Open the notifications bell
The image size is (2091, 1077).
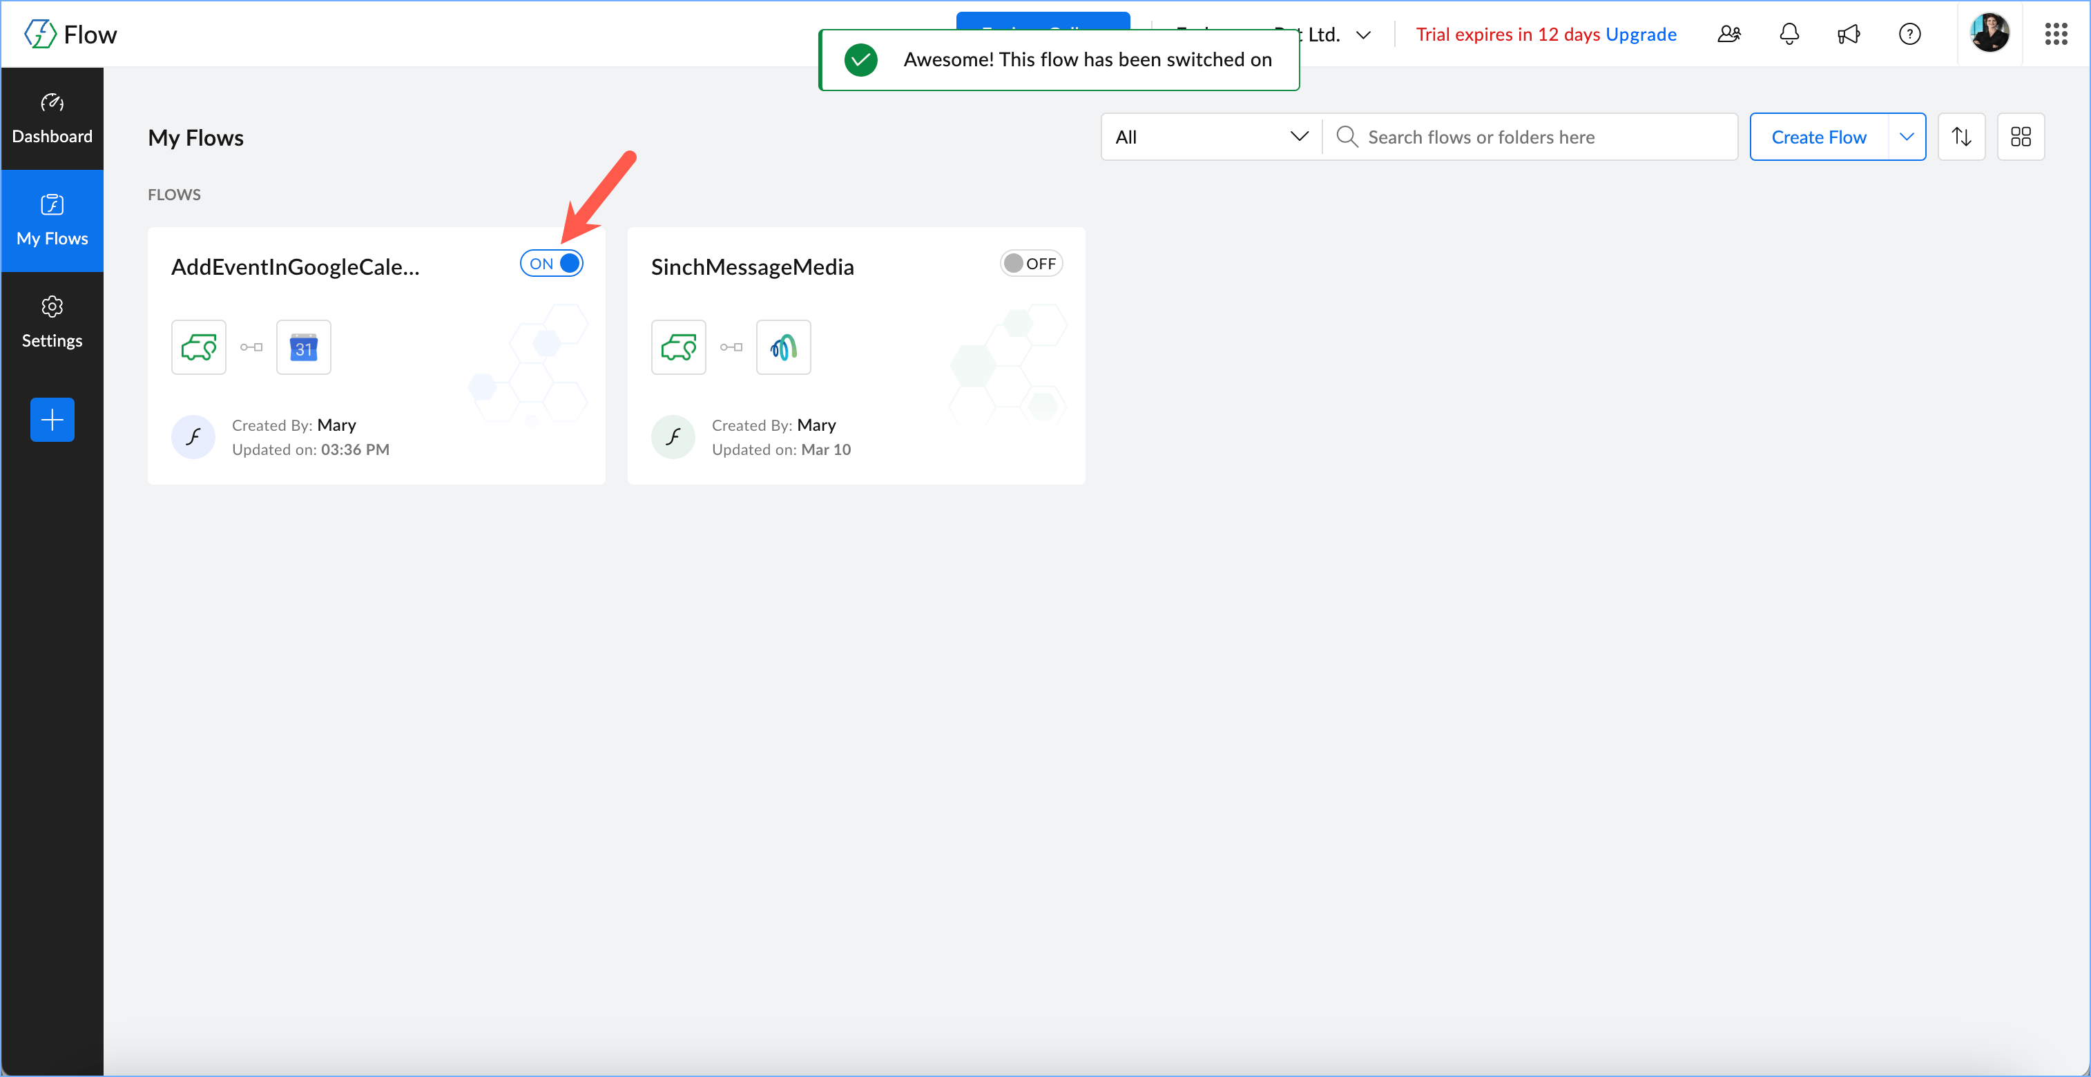(x=1789, y=34)
